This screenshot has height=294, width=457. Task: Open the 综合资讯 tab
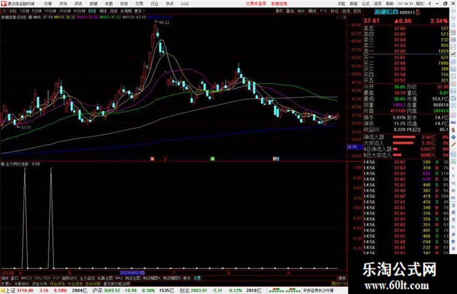click(58, 283)
